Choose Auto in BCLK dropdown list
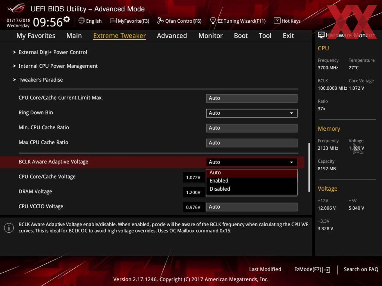Screen dimensions: 382x286 [x=252, y=173]
